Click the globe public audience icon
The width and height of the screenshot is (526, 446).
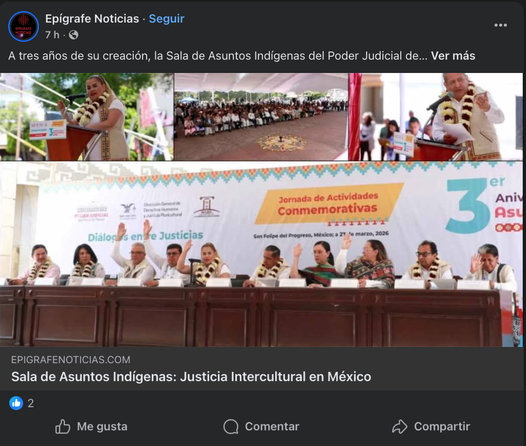tap(74, 35)
